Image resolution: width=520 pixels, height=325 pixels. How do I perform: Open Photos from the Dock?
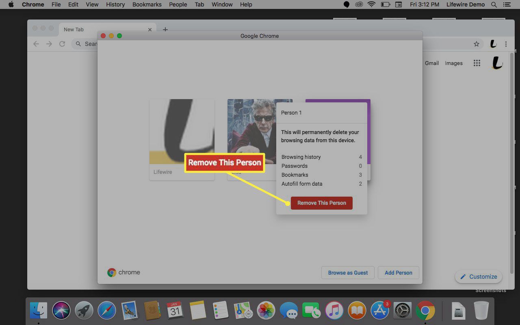(x=266, y=311)
